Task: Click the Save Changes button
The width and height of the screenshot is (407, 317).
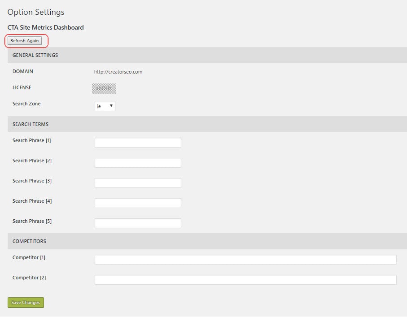Action: (26, 302)
